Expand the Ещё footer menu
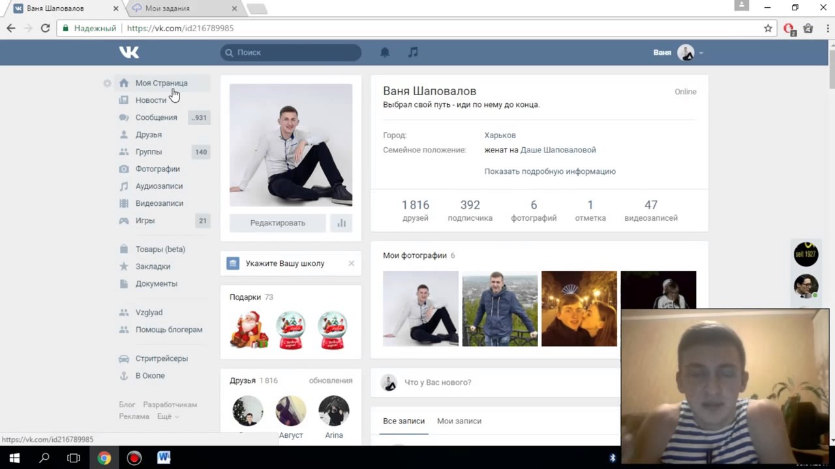835x469 pixels. (x=167, y=416)
